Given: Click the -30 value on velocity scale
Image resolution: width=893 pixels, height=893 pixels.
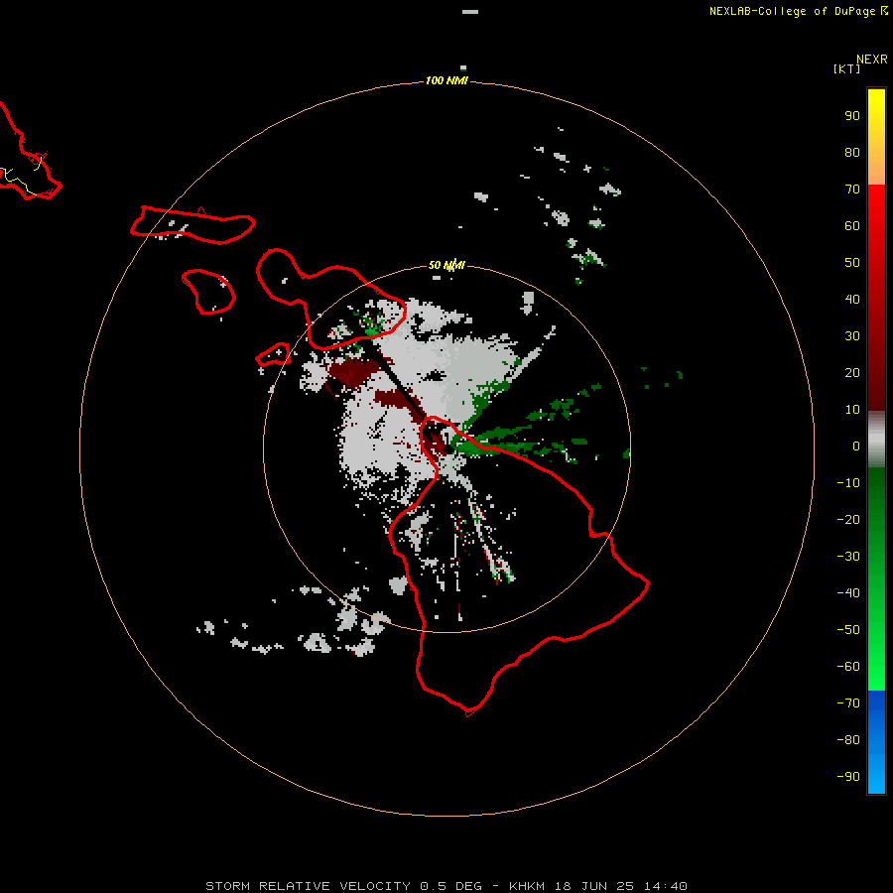Looking at the screenshot, I should 848,557.
